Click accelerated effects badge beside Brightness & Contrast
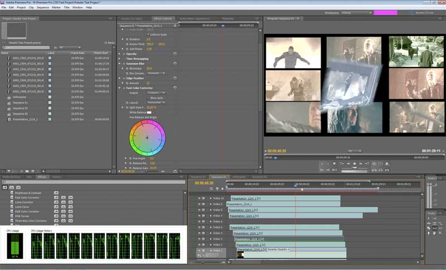The image size is (446, 270). (x=56, y=193)
